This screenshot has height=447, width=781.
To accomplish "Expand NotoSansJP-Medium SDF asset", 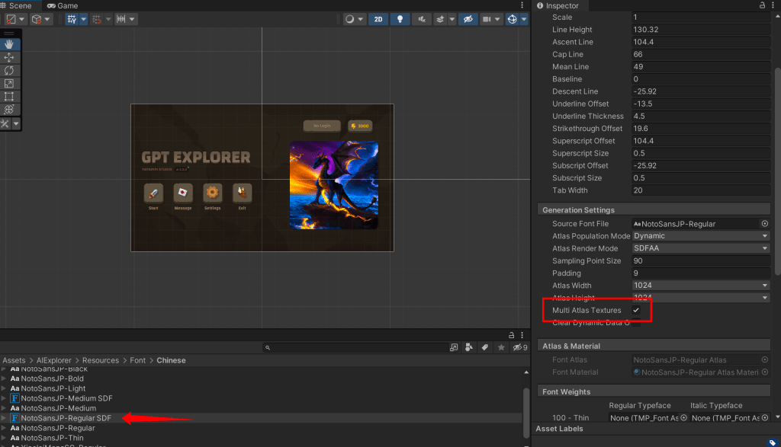I will pyautogui.click(x=4, y=398).
